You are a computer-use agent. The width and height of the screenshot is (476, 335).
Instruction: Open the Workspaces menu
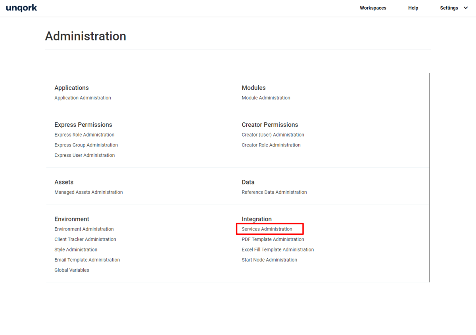click(x=373, y=8)
